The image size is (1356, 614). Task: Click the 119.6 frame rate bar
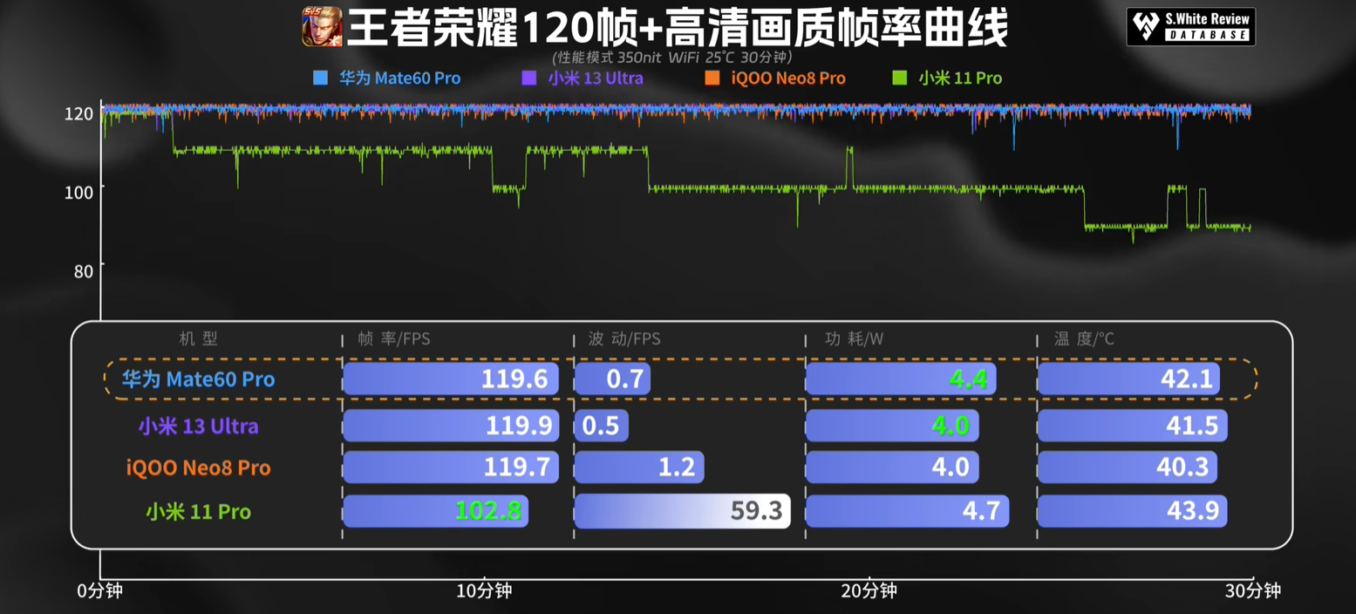point(451,379)
